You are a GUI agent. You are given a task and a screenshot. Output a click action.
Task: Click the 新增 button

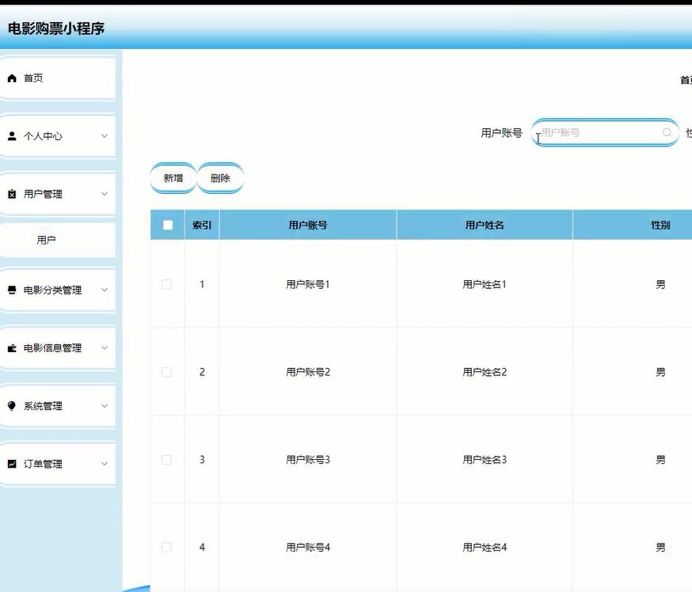pos(173,178)
